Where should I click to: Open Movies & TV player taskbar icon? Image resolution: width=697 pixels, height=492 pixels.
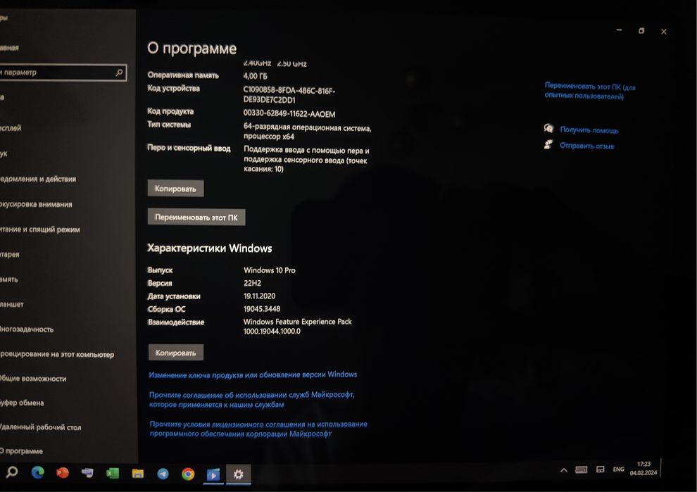(x=213, y=474)
